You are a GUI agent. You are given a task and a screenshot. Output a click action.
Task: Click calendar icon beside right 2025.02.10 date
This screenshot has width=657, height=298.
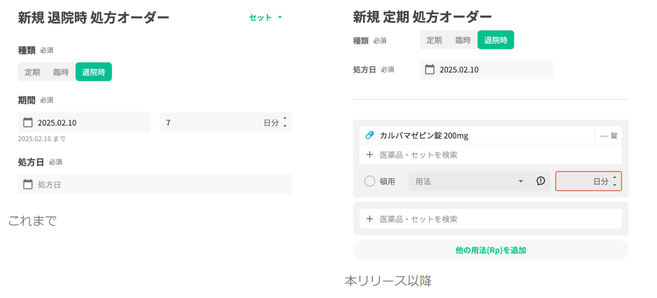pyautogui.click(x=430, y=69)
